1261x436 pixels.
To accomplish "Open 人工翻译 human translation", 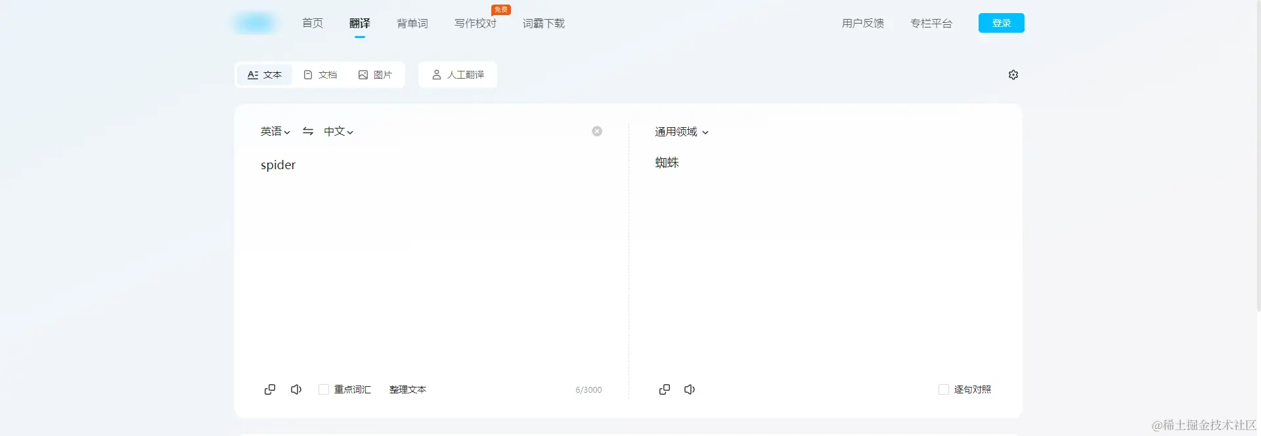I will (x=458, y=75).
